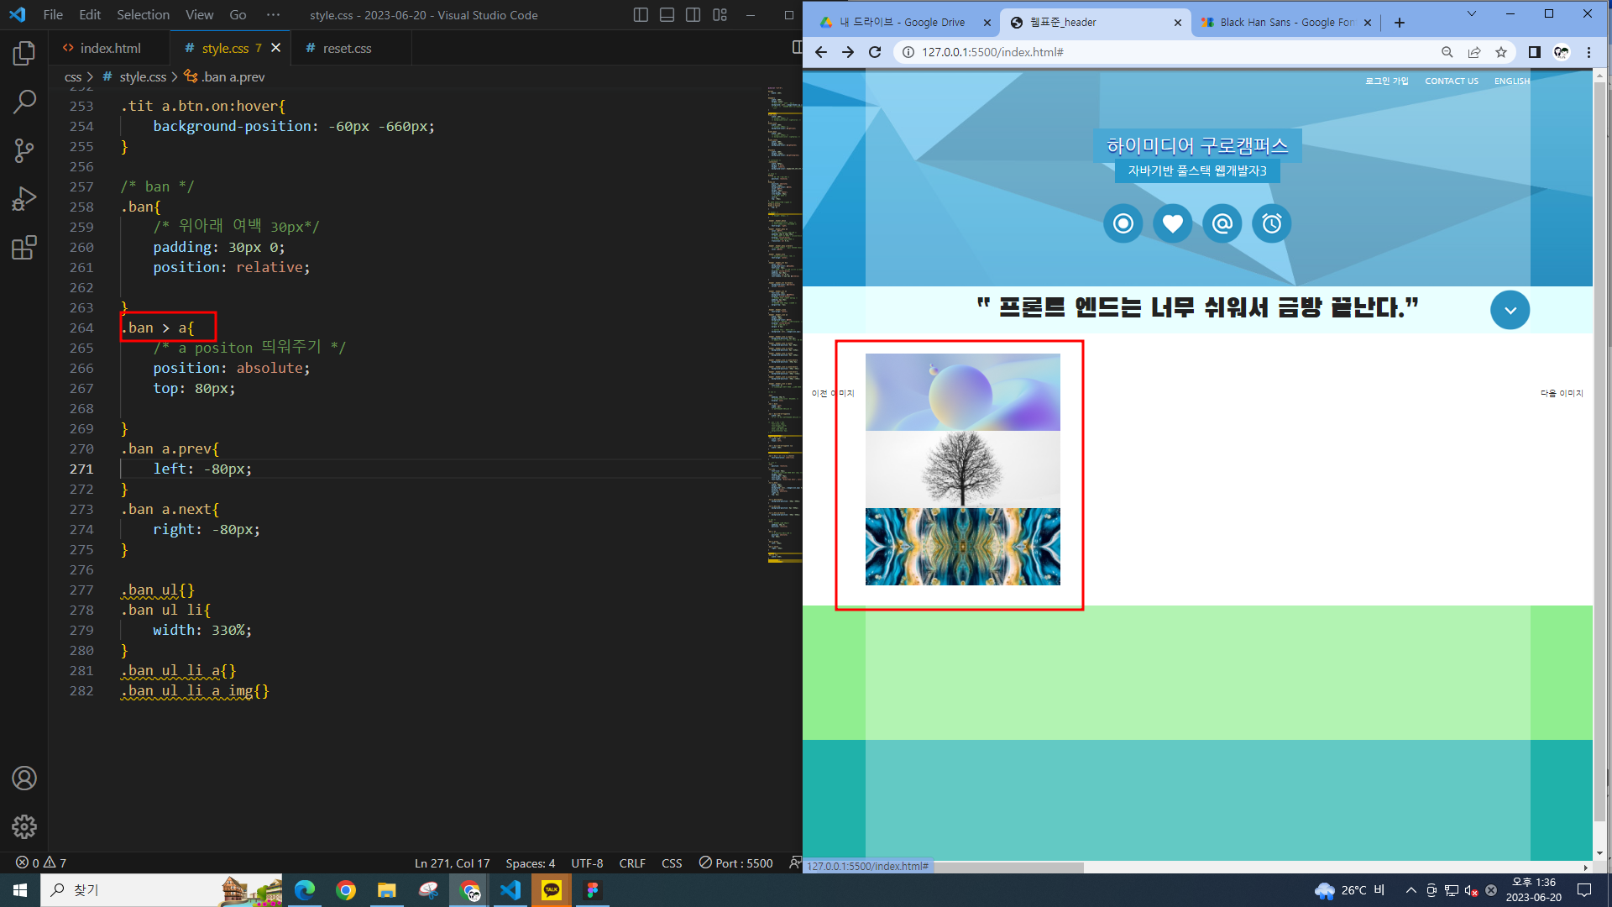Open the Chrome tab search dropdown
Viewport: 1612px width, 907px height.
point(1471,14)
